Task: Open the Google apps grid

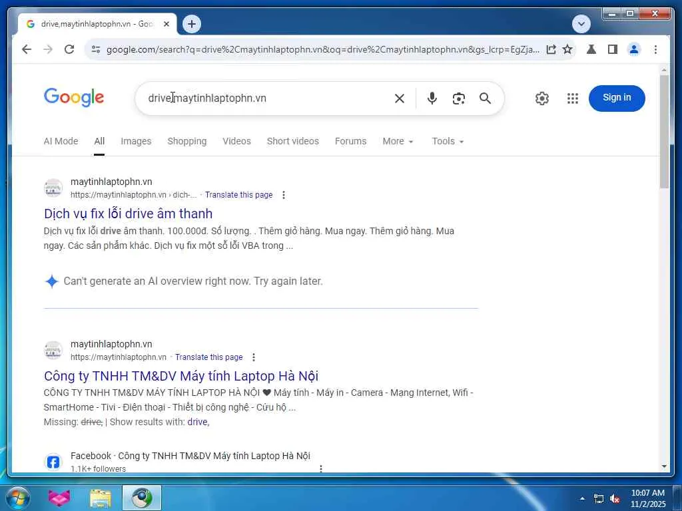Action: (x=573, y=98)
